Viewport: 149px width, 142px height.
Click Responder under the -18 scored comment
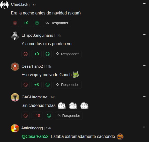pos(69,116)
